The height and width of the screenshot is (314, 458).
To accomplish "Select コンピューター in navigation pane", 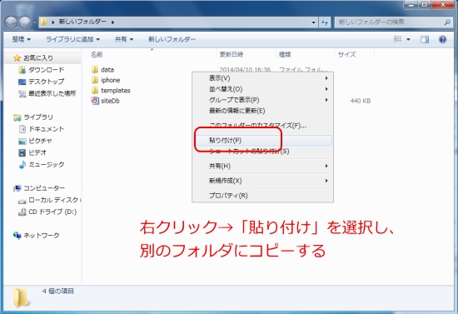I will [x=44, y=188].
